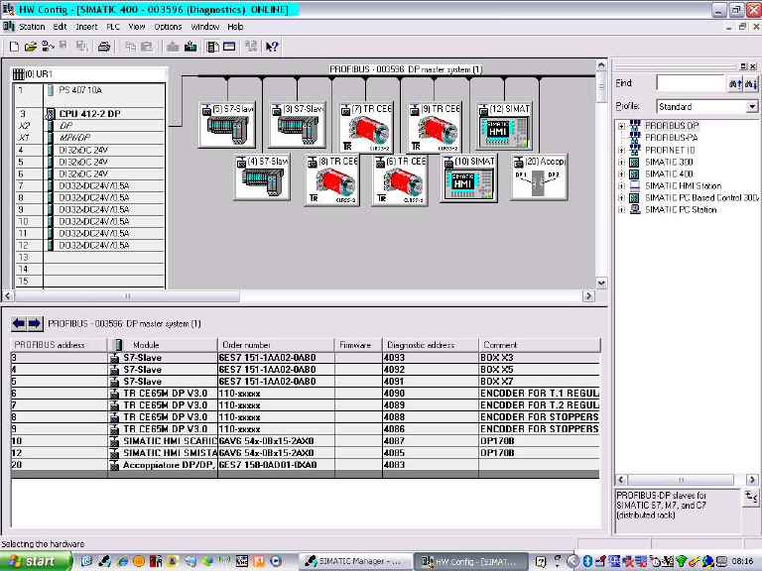Toggle the hardware Catalog toolbar icon
This screenshot has height=571, width=762.
(212, 47)
